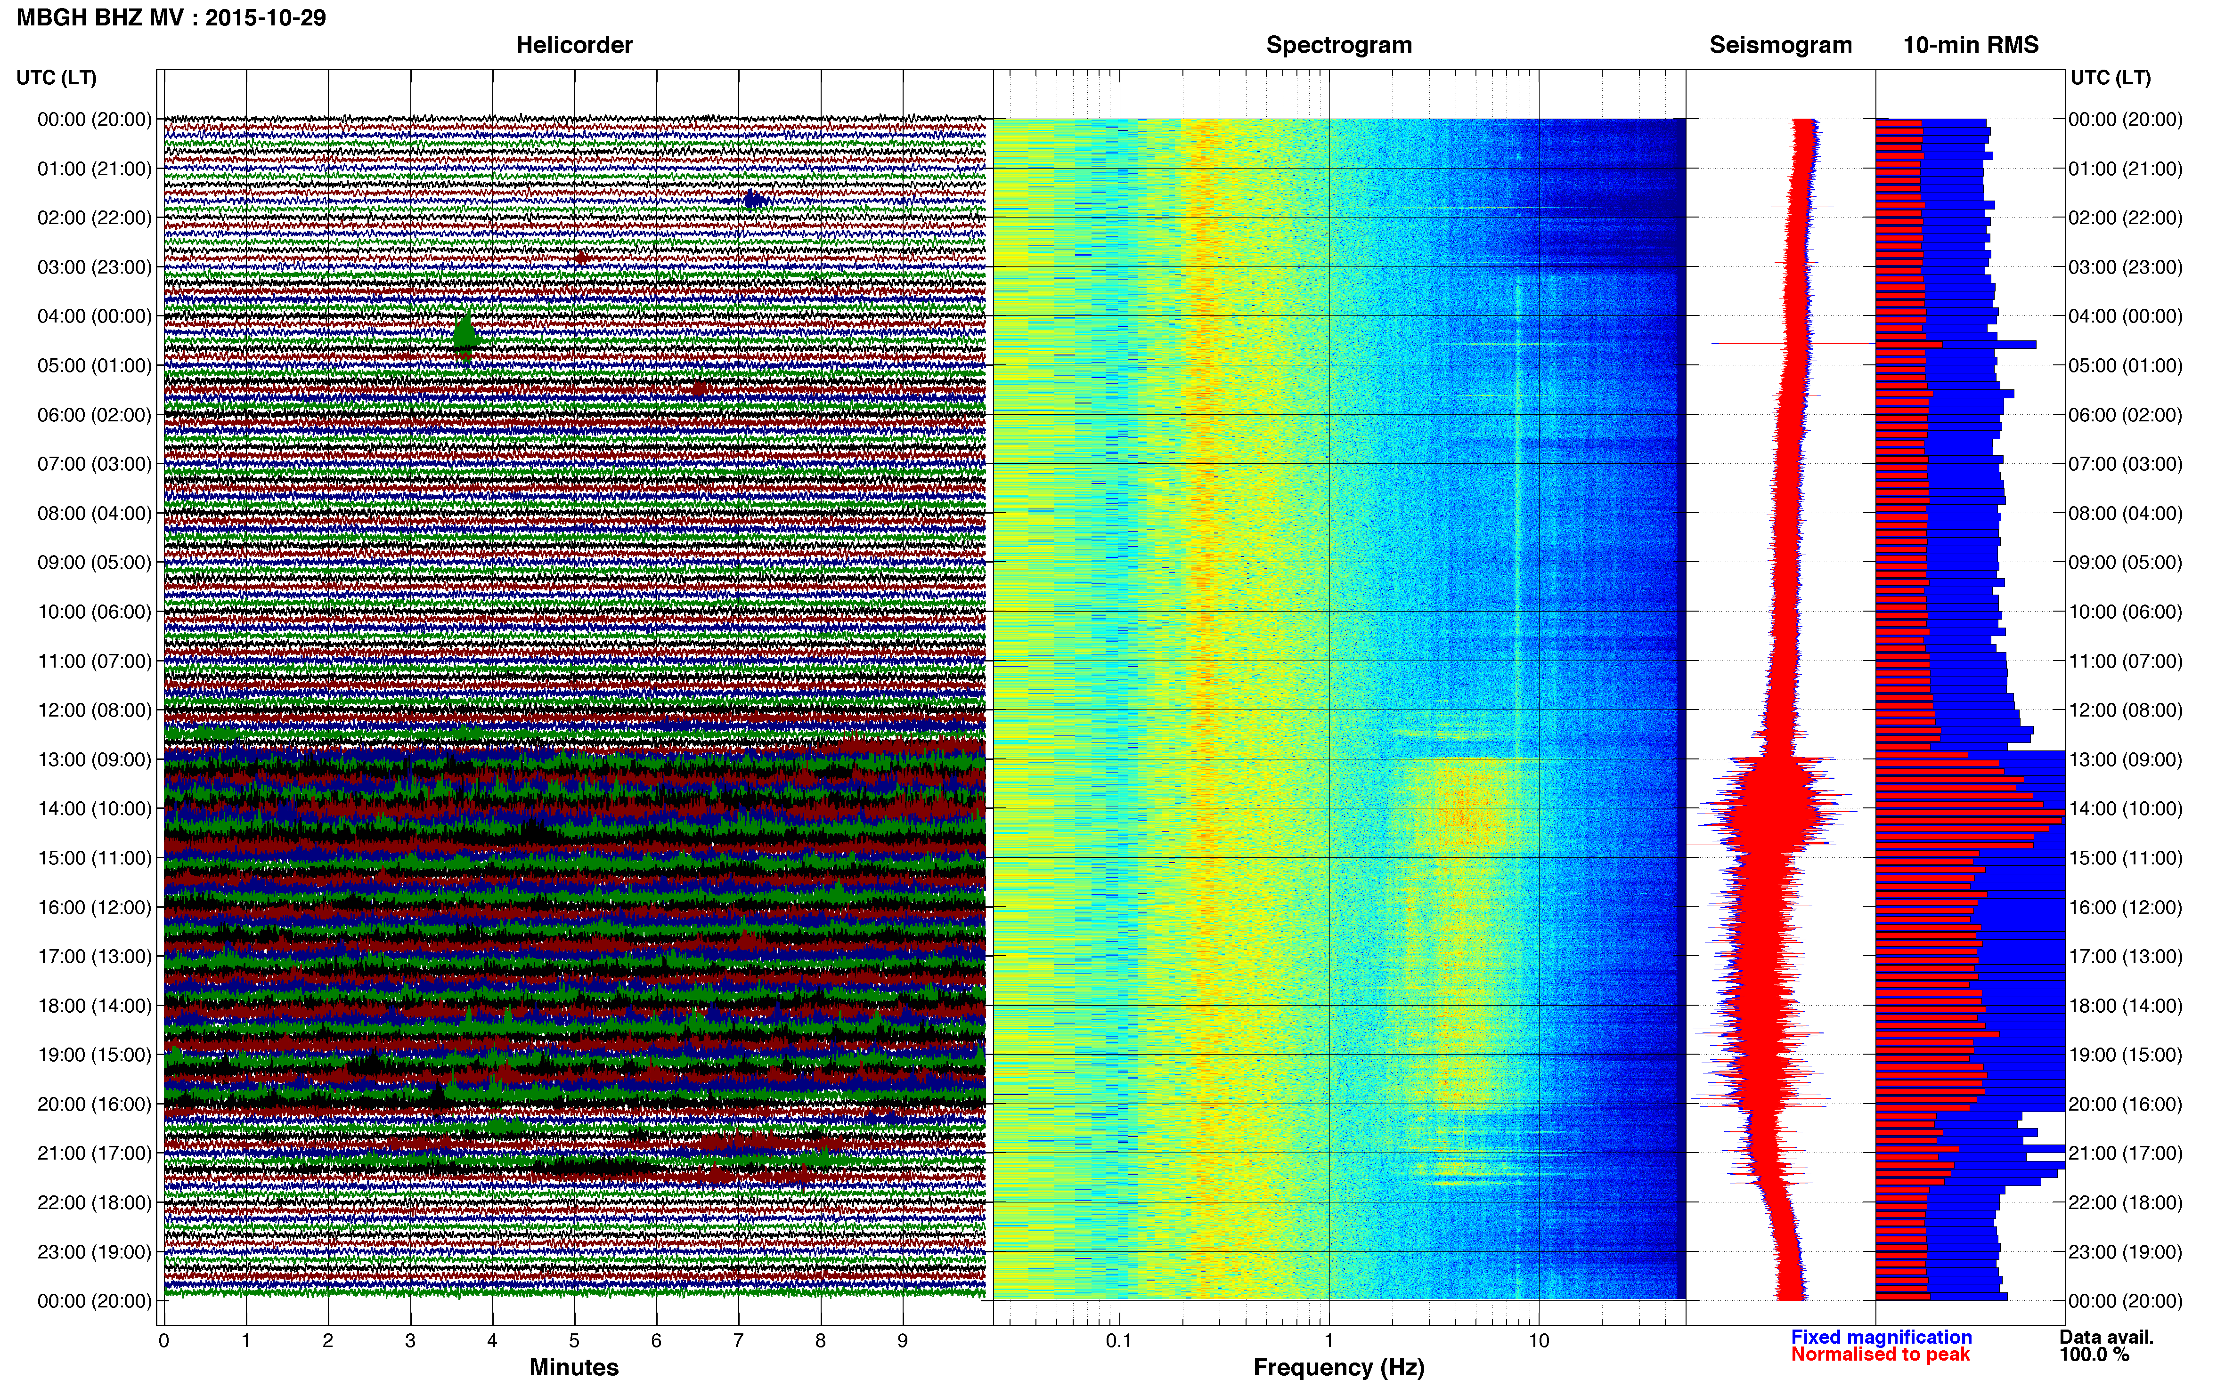
Task: Click the right '20:00 (16:00)' time label
Action: tap(2125, 1105)
